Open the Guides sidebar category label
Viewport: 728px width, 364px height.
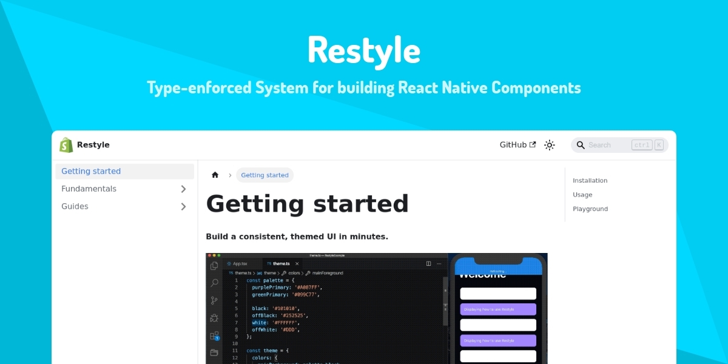point(75,206)
